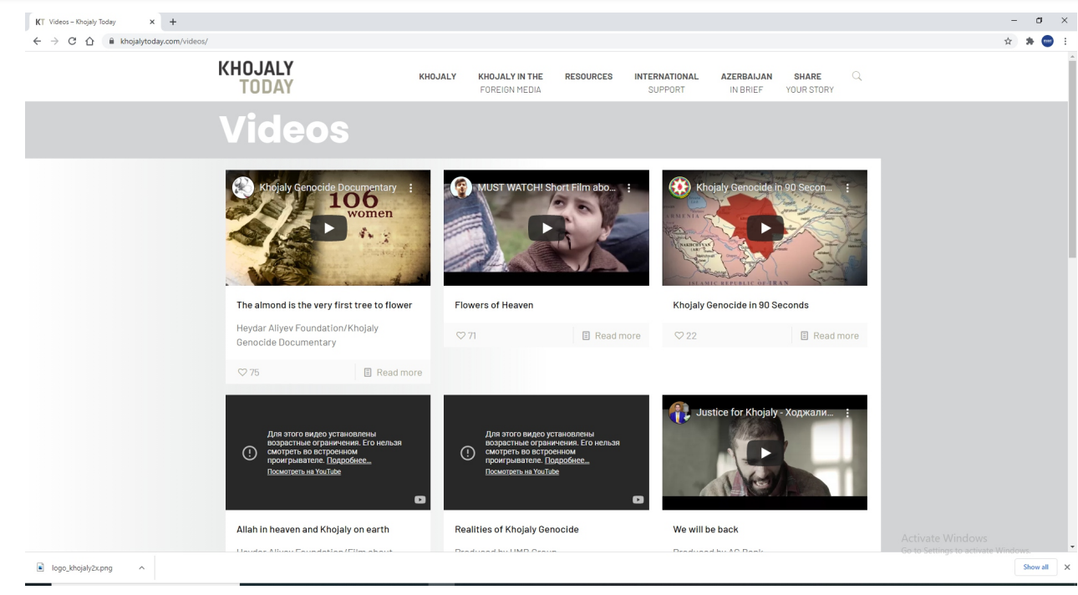Open the RESOURCES menu item
The height and width of the screenshot is (595, 1078).
[588, 77]
